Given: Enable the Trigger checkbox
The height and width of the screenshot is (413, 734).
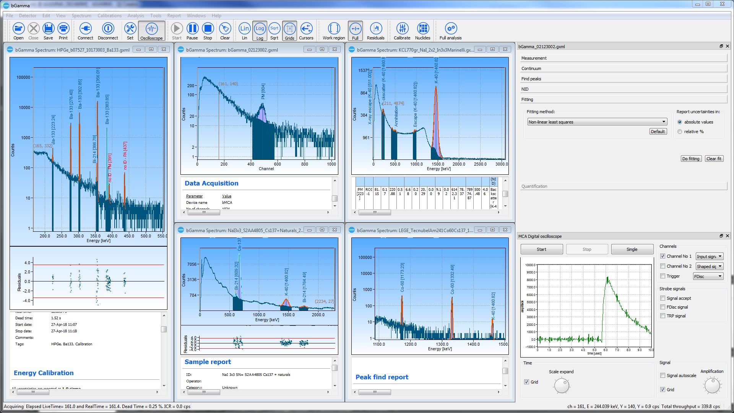Looking at the screenshot, I should pyautogui.click(x=663, y=276).
